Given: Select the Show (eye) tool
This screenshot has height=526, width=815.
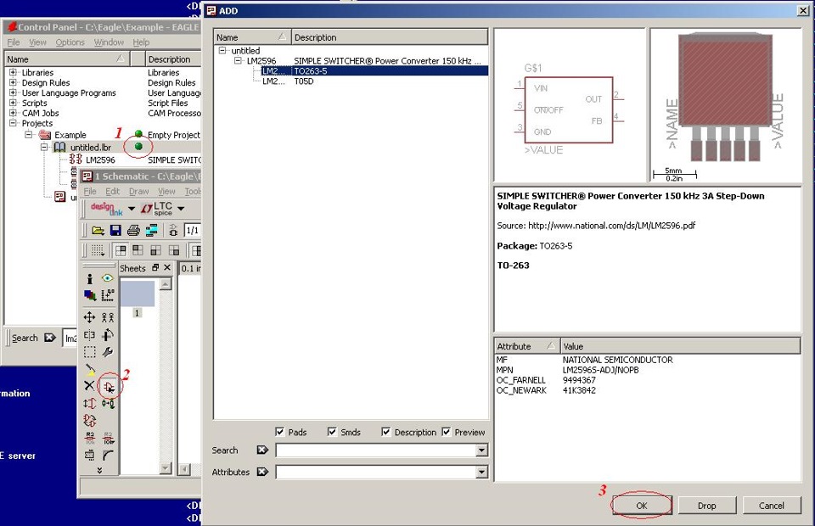Looking at the screenshot, I should click(x=107, y=278).
